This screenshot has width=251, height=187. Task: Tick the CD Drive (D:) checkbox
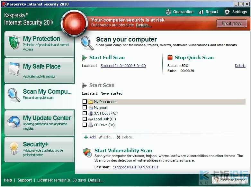[x=85, y=125]
